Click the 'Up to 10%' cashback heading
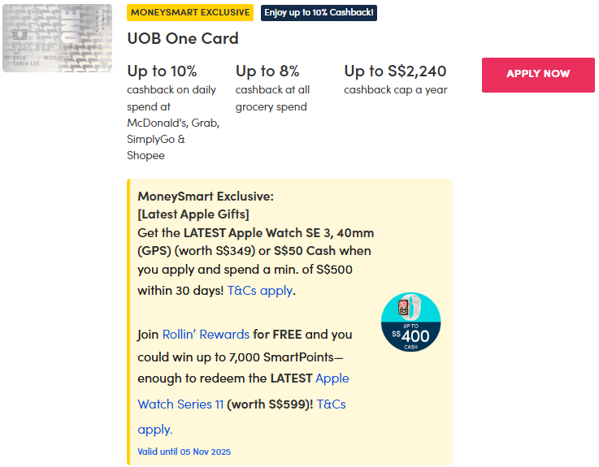Screen dimensions: 599x467 click(x=162, y=71)
